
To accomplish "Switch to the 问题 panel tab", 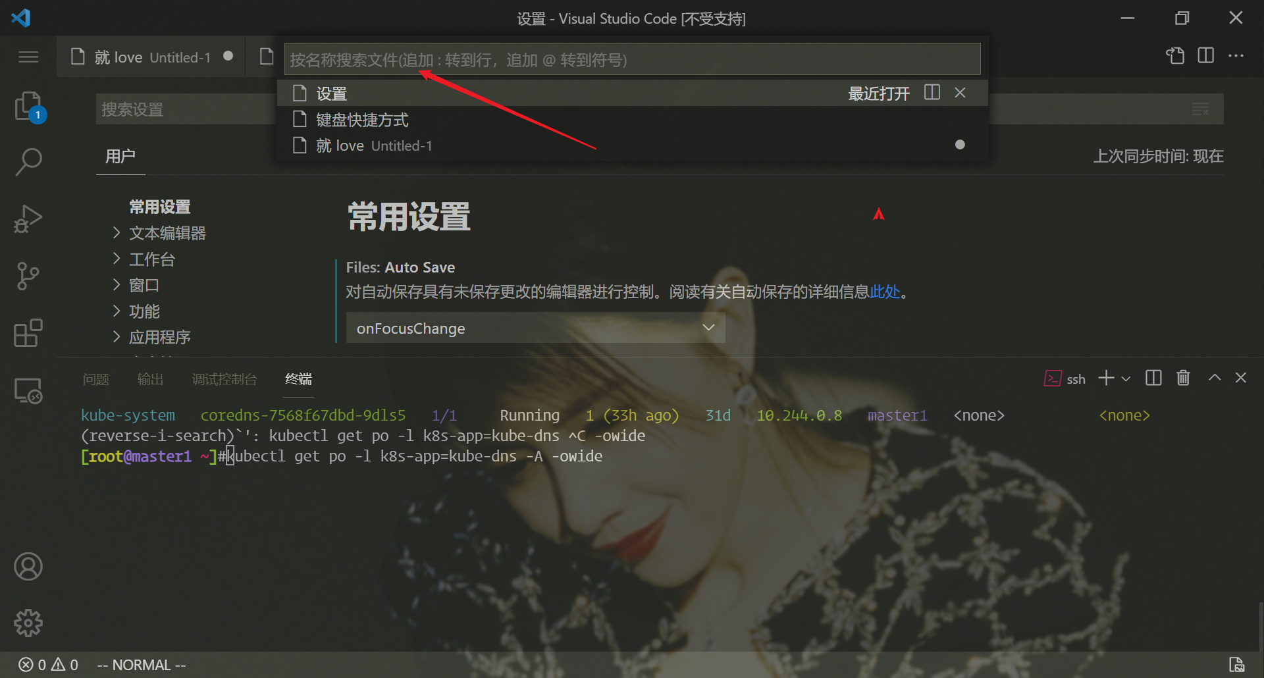I will (96, 379).
